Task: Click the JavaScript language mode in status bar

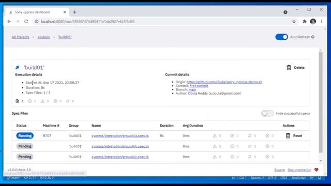Action: (x=298, y=178)
